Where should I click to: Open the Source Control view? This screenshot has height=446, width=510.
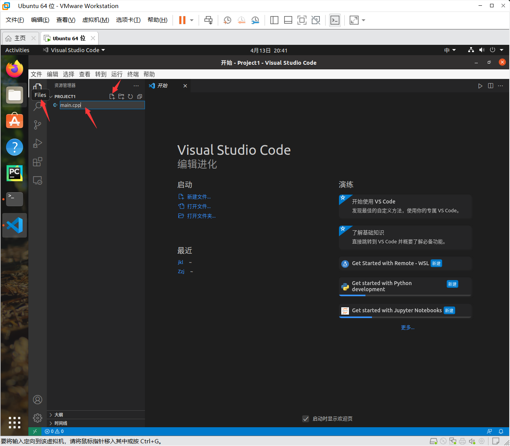[x=38, y=125]
